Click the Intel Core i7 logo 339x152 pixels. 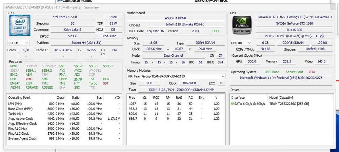[x=20, y=25]
